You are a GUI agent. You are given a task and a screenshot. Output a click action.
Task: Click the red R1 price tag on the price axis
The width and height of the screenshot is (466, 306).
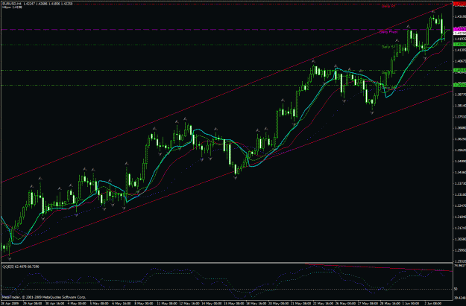pos(459,4)
